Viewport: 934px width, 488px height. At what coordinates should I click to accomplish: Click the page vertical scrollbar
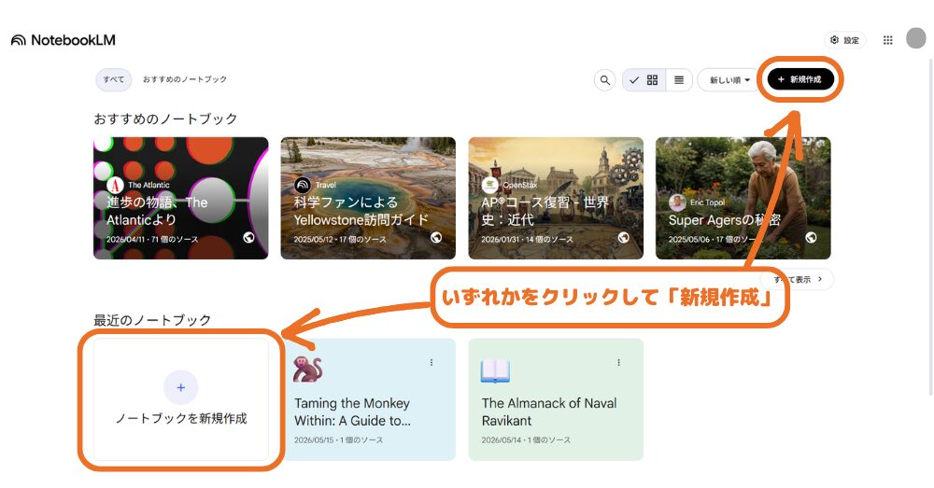pyautogui.click(x=930, y=226)
